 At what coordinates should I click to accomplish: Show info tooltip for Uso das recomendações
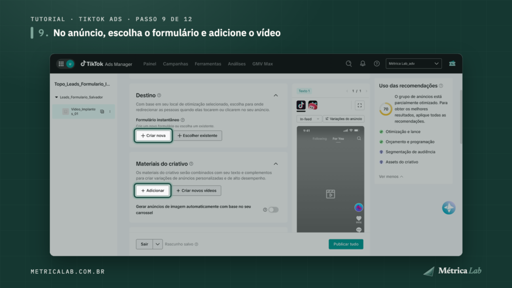pos(441,85)
